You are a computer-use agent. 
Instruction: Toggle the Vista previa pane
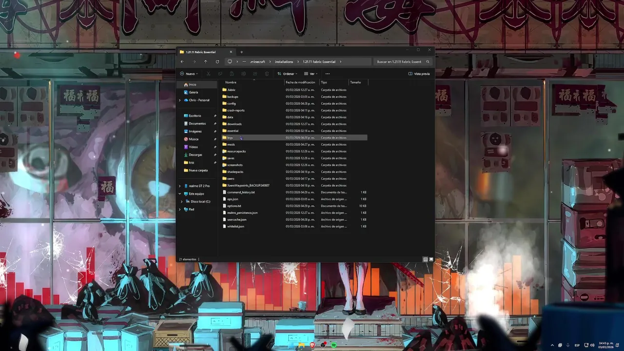pyautogui.click(x=419, y=74)
